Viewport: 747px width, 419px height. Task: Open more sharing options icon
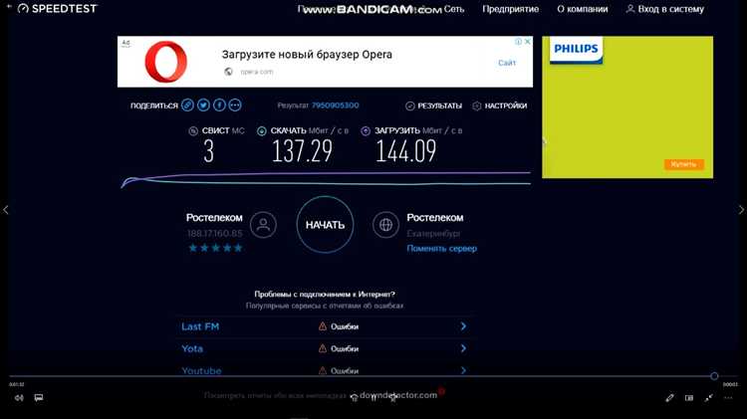click(235, 105)
